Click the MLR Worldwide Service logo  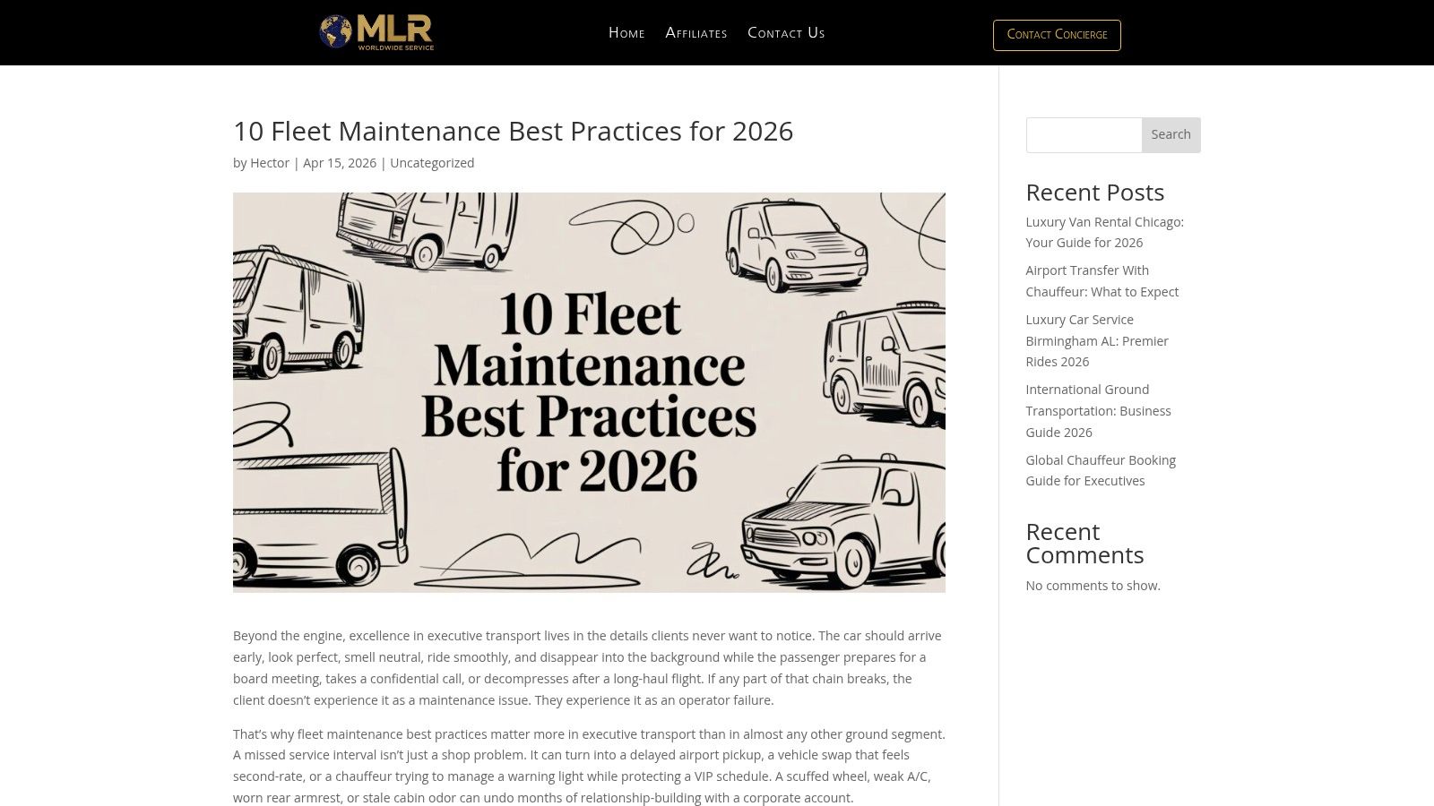tap(376, 32)
